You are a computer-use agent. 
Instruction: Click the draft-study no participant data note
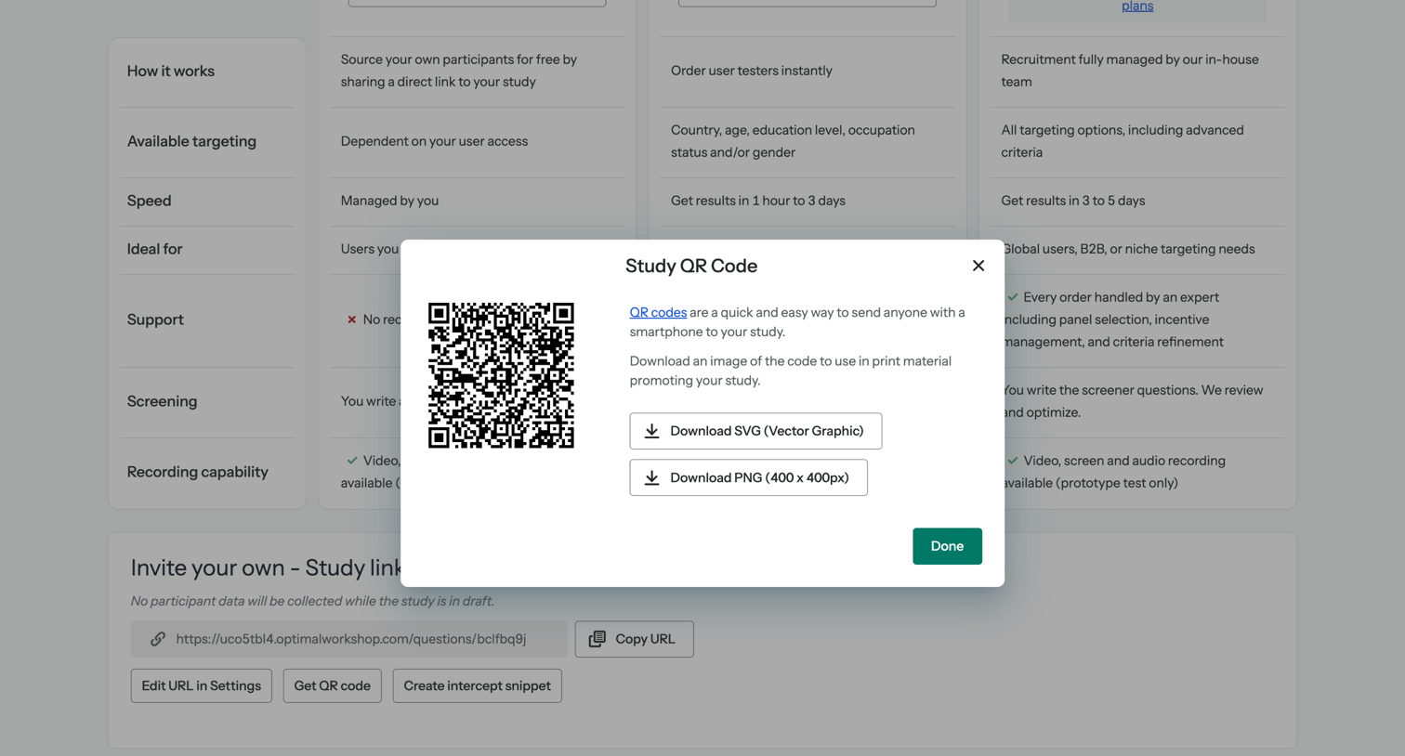[x=312, y=601]
